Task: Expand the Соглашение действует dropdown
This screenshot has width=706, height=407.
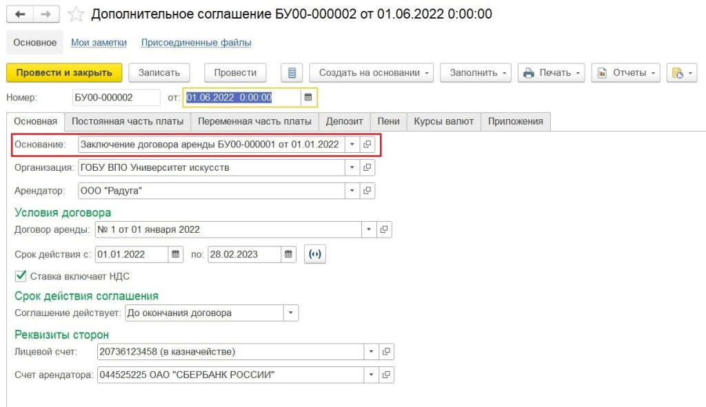Action: 291,313
